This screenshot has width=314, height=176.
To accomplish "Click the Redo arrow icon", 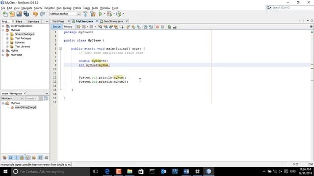I will pyautogui.click(x=42, y=14).
